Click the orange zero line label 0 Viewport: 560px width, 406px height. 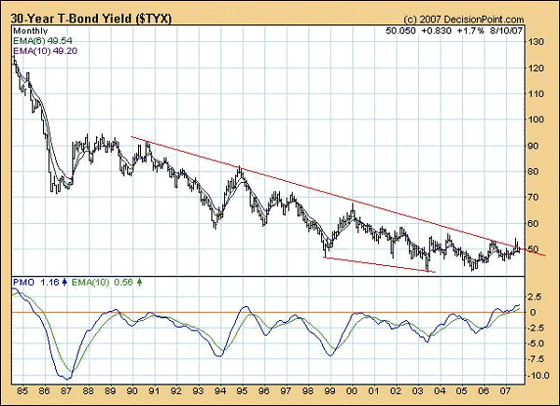point(533,313)
